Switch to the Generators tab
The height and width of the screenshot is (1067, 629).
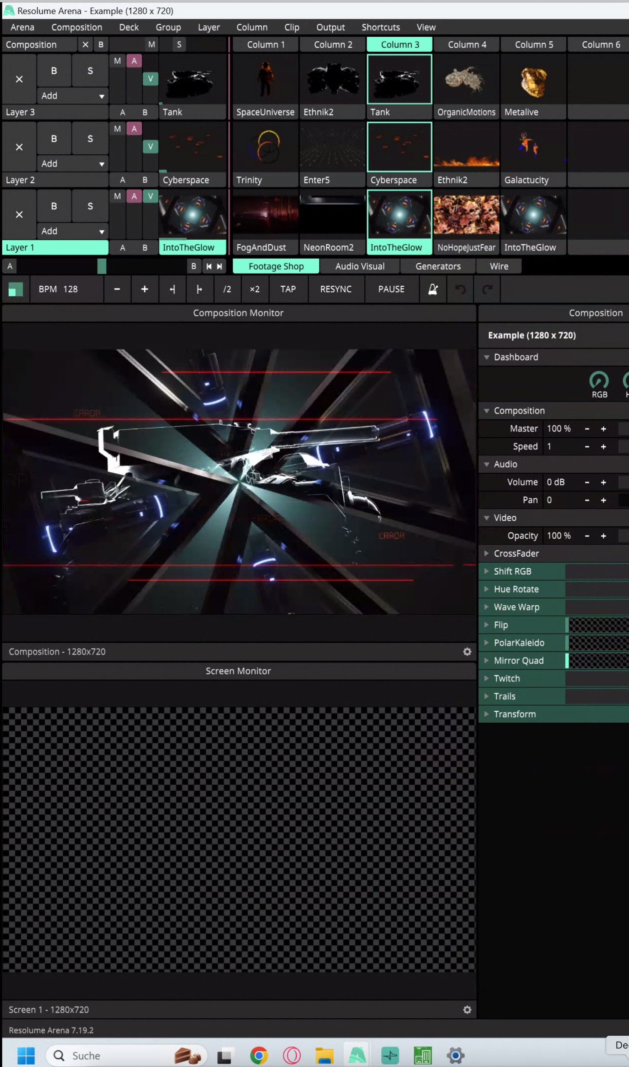click(x=438, y=266)
